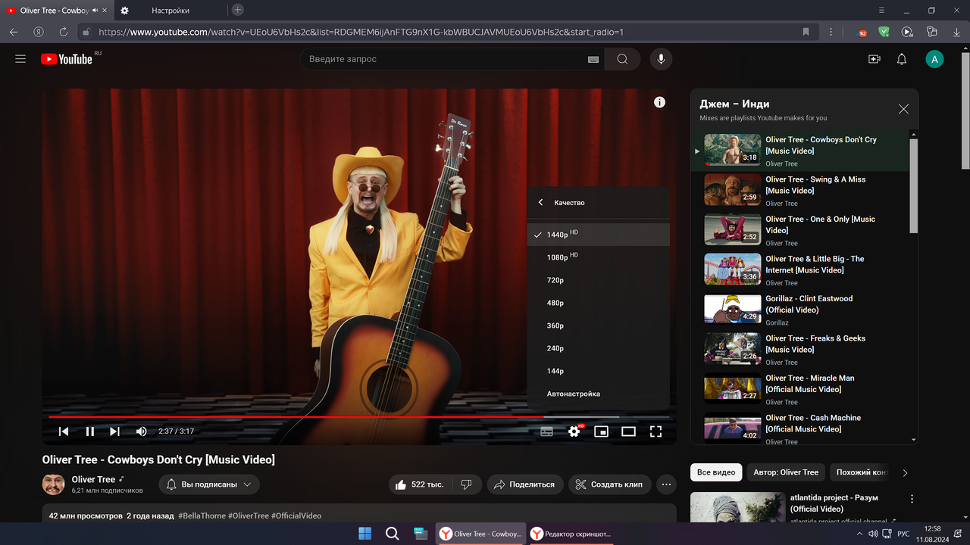
Task: Open Oliver Tree channel avatar
Action: click(53, 484)
